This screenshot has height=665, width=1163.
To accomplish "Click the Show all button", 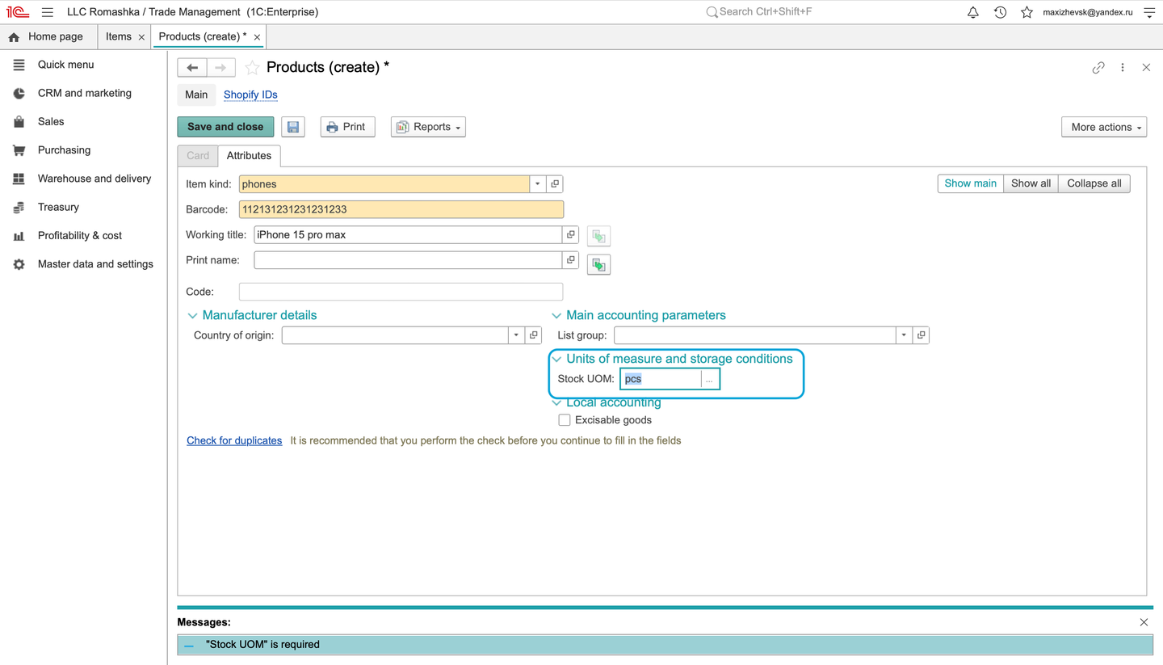I will click(x=1031, y=183).
